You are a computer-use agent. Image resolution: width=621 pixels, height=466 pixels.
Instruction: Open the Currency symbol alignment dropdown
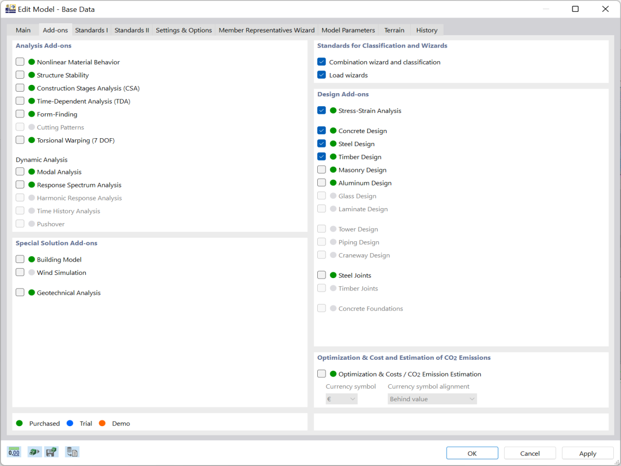(432, 399)
